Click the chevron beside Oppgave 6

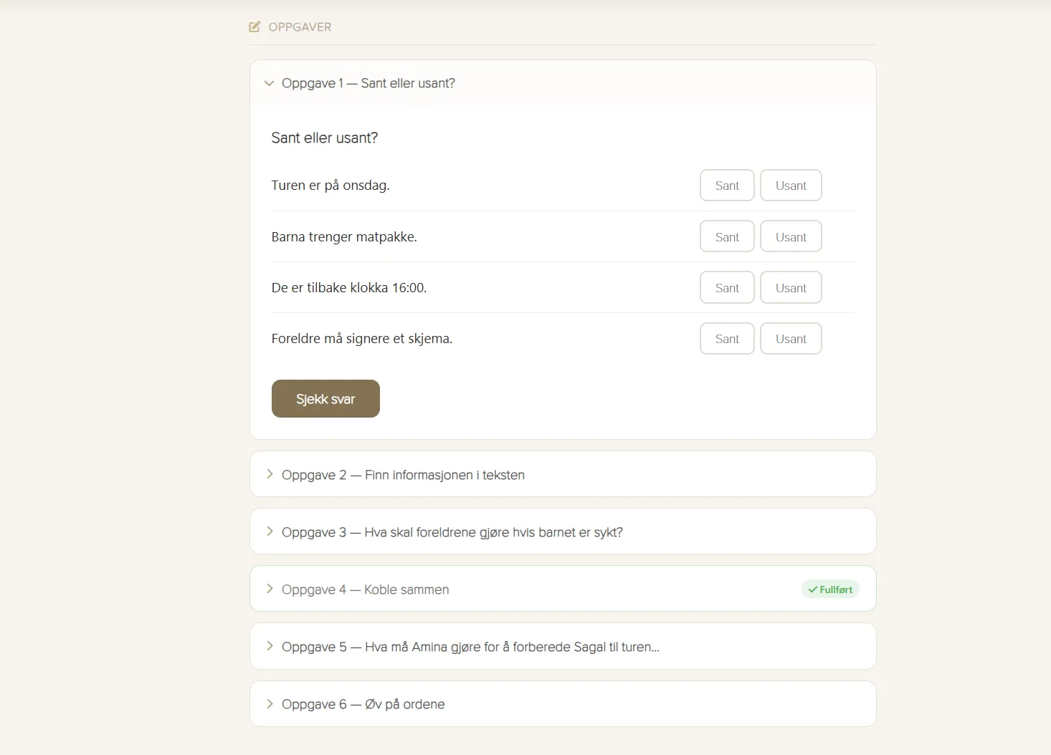coord(270,704)
